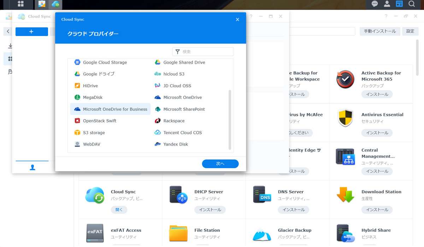Image resolution: width=424 pixels, height=247 pixels.
Task: Open Download Station package icon
Action: (345, 195)
